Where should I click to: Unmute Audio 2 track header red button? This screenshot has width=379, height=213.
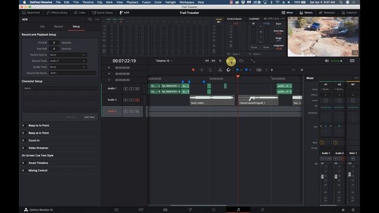click(137, 100)
